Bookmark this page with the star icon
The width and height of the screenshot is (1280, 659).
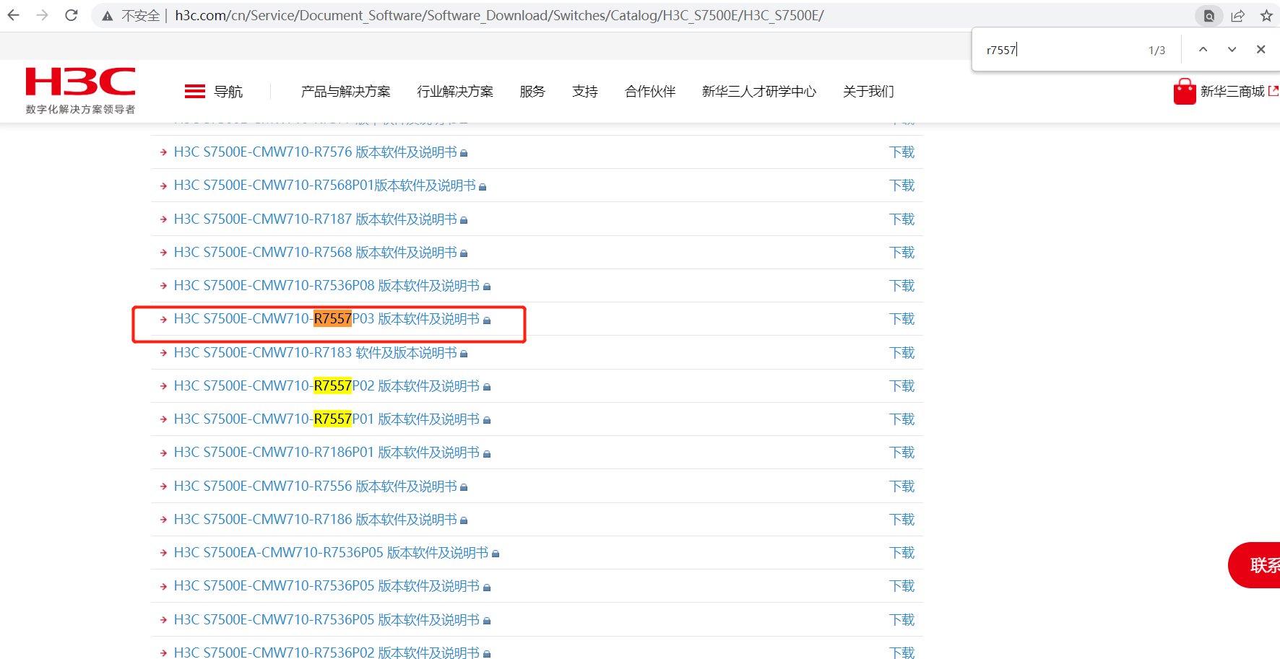[1266, 16]
